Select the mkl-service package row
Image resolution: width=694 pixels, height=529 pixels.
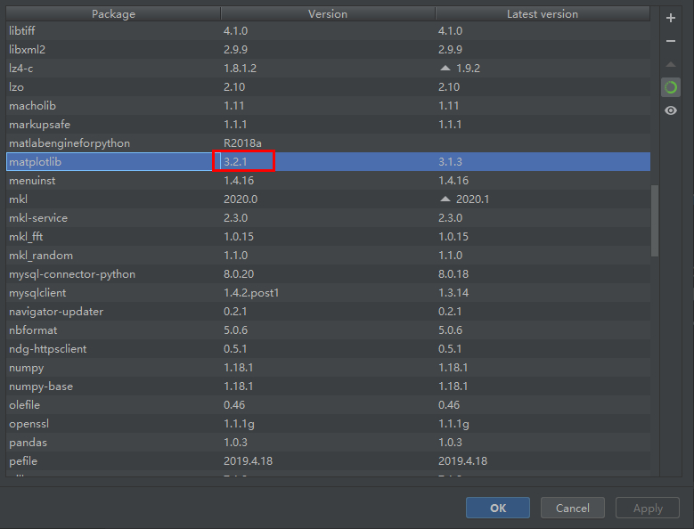click(x=328, y=218)
